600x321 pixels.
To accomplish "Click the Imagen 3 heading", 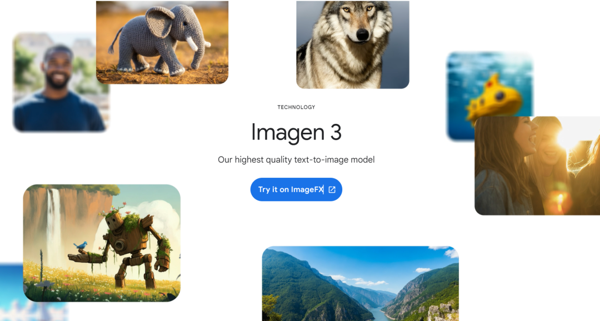I will [296, 132].
